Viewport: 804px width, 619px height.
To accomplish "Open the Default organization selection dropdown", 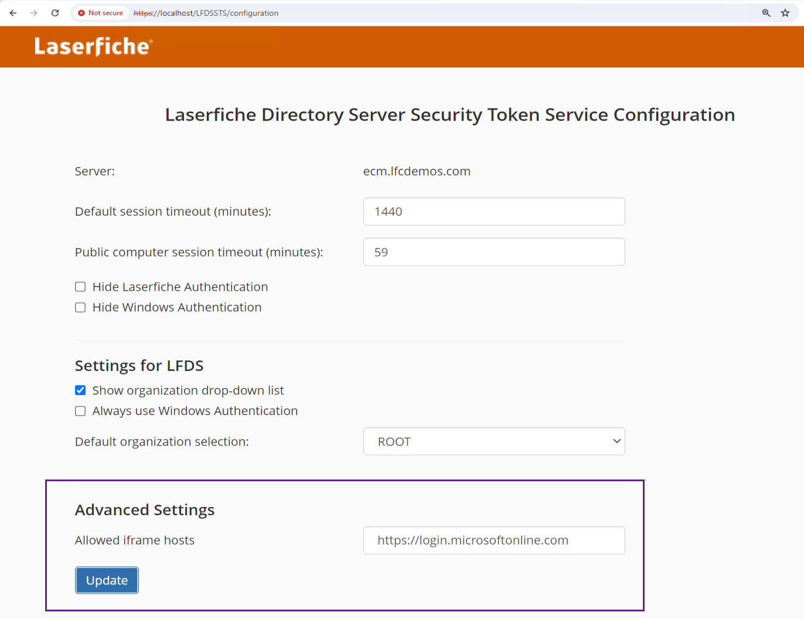I will 494,441.
